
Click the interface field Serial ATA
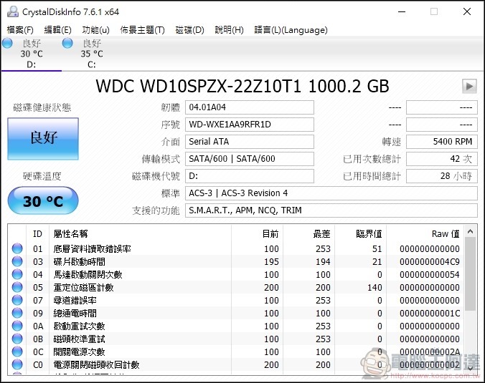250,142
